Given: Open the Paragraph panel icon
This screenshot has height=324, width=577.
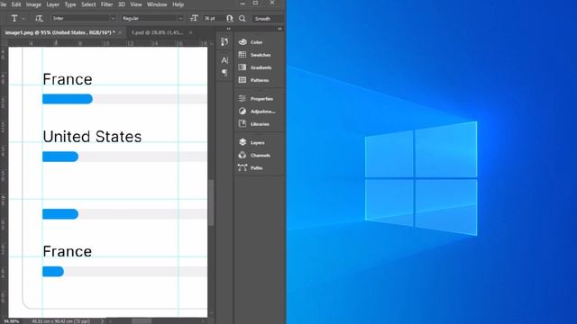Looking at the screenshot, I should coord(224,73).
